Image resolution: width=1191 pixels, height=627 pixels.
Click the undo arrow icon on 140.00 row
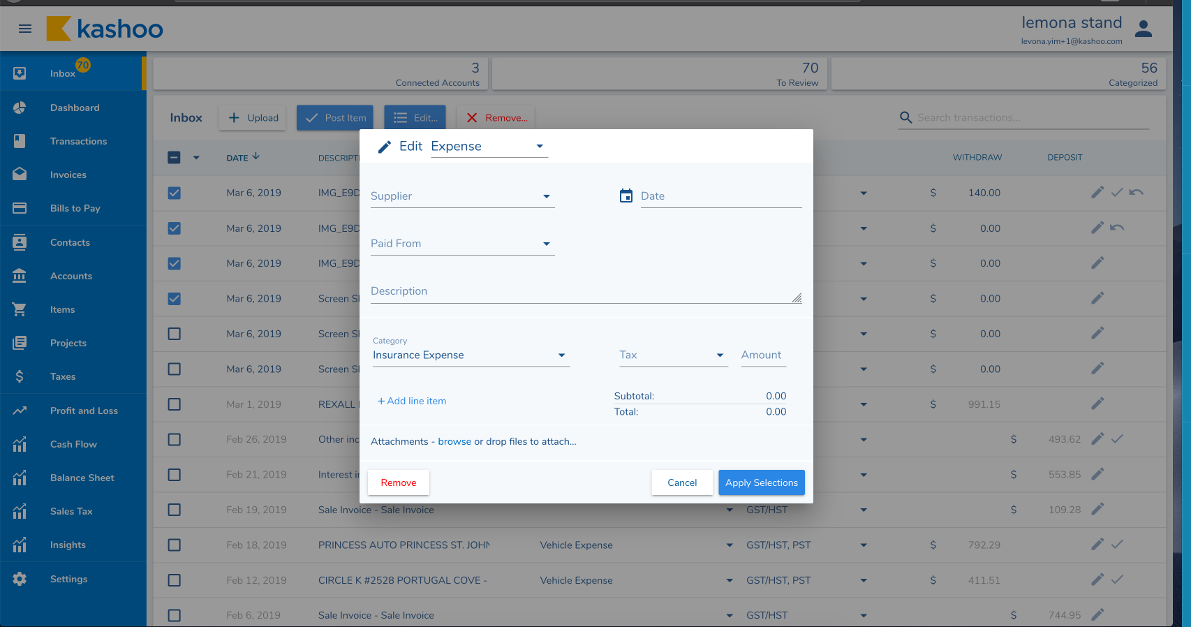[1136, 192]
